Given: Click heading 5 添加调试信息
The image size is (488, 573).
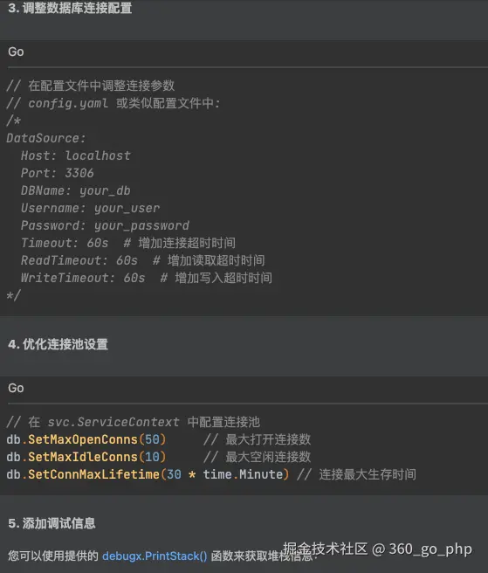Looking at the screenshot, I should [x=52, y=523].
